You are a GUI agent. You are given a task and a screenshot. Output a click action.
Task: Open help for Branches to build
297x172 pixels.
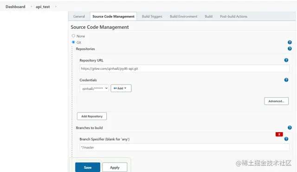[290, 128]
